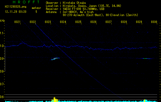Image resolution: width=161 pixels, height=102 pixels.
Task: Click the Location line Hirakata, Osaka
Action: tap(83, 6)
